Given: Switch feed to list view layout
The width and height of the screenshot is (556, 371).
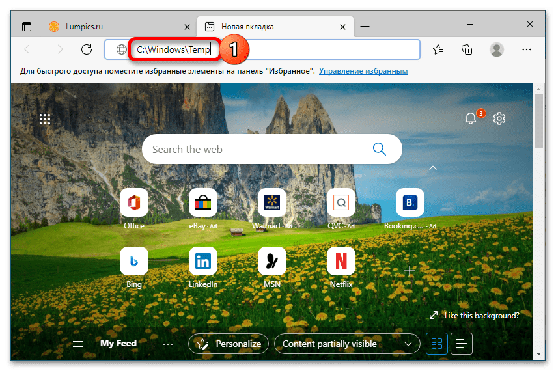Looking at the screenshot, I should 461,344.
